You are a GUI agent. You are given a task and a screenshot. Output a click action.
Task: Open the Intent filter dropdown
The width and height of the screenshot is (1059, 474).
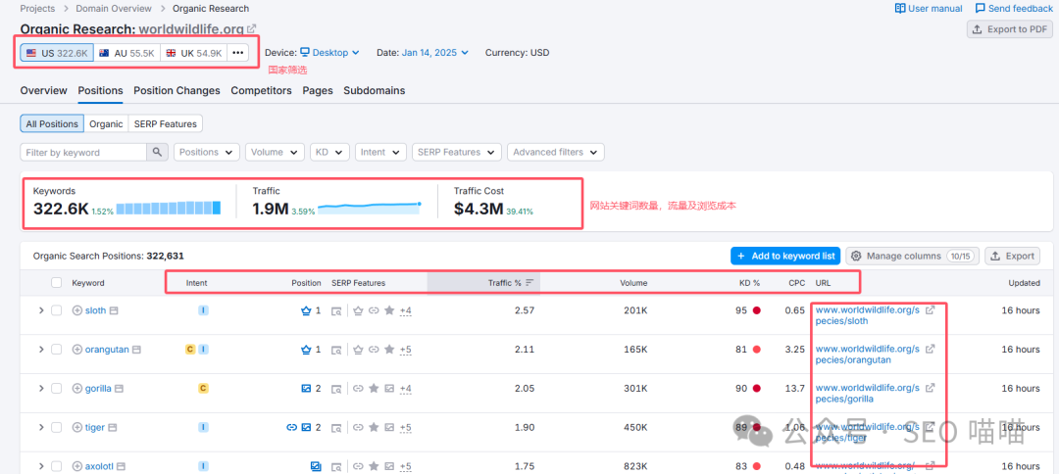[380, 153]
